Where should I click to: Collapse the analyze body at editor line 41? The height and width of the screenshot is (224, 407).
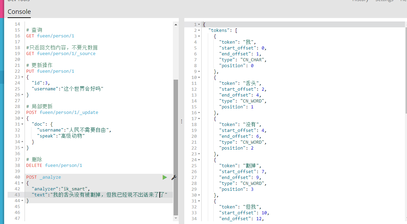tap(22, 183)
